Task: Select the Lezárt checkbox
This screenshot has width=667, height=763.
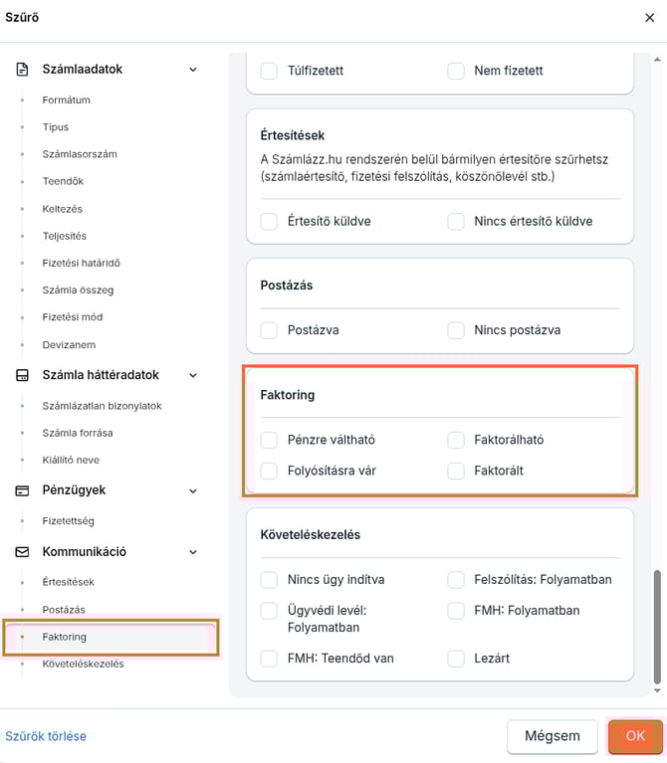Action: [x=456, y=659]
